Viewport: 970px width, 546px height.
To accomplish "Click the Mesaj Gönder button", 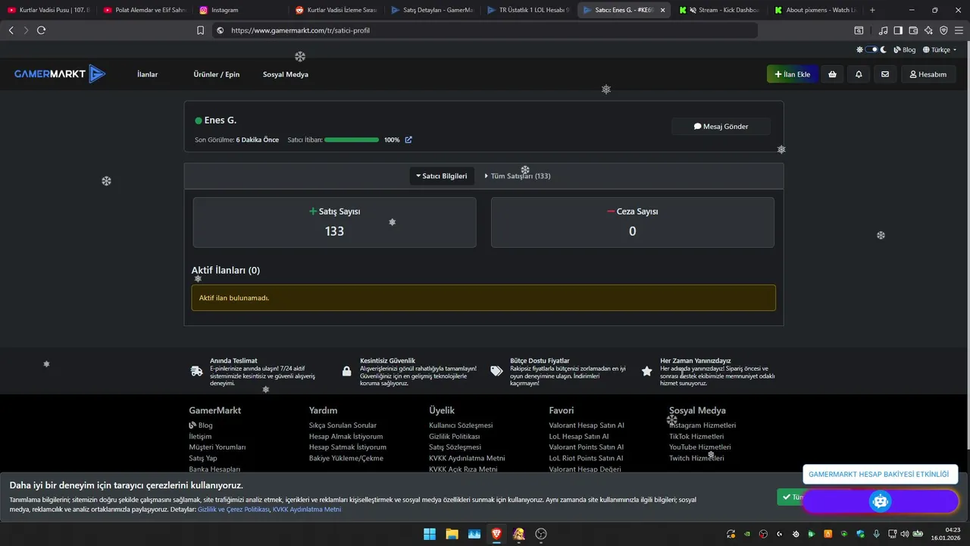I will pos(721,127).
